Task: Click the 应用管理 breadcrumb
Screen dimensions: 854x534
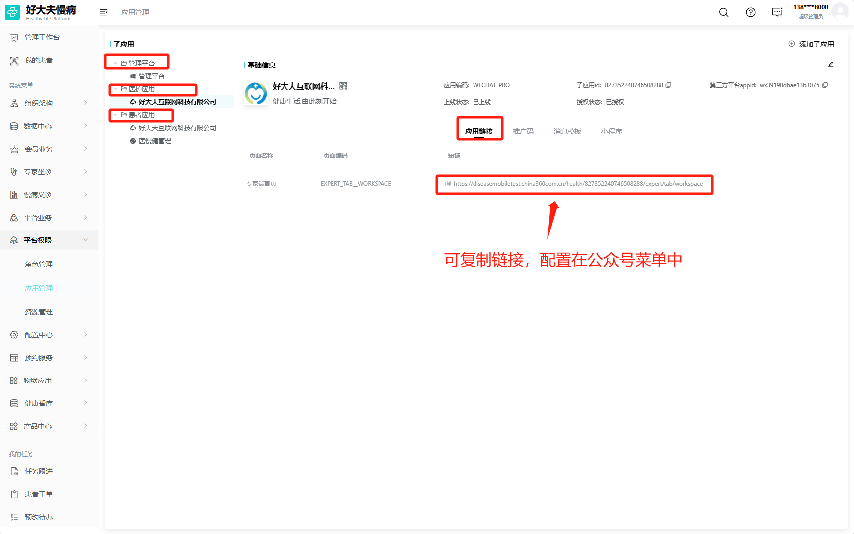Action: click(135, 12)
